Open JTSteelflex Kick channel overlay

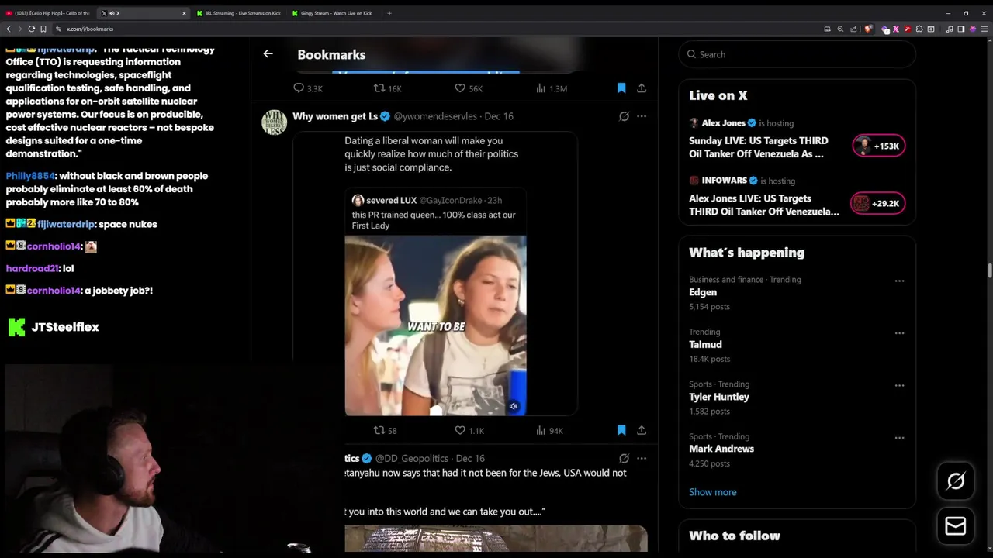coord(54,327)
